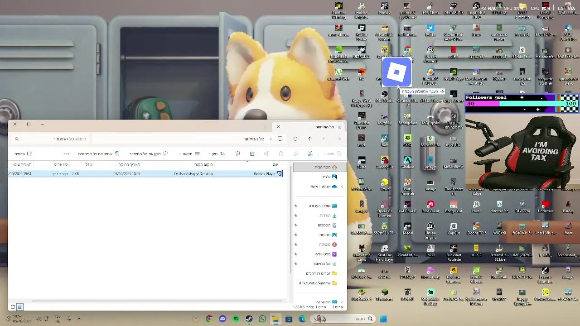Open Ubisoft Connect desktop icon
The height and width of the screenshot is (326, 580).
[430, 55]
